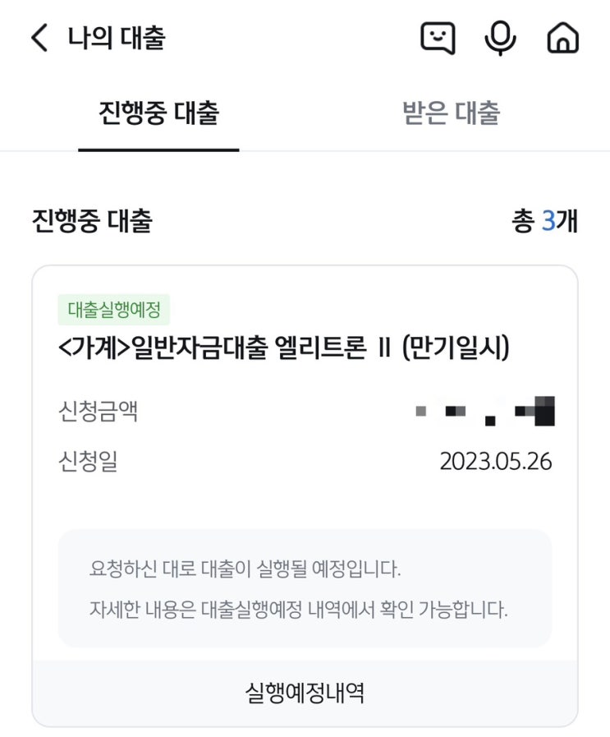Open the chatbot smiley message icon
Image resolution: width=610 pixels, height=737 pixels.
click(x=438, y=38)
